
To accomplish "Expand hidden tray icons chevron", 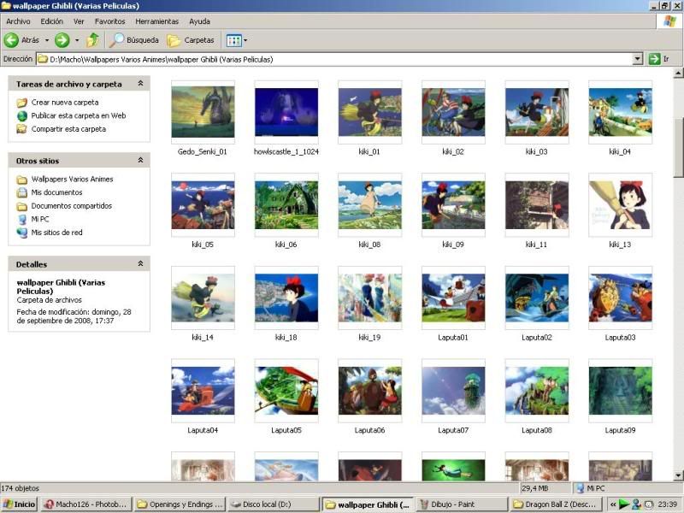I will pyautogui.click(x=613, y=504).
